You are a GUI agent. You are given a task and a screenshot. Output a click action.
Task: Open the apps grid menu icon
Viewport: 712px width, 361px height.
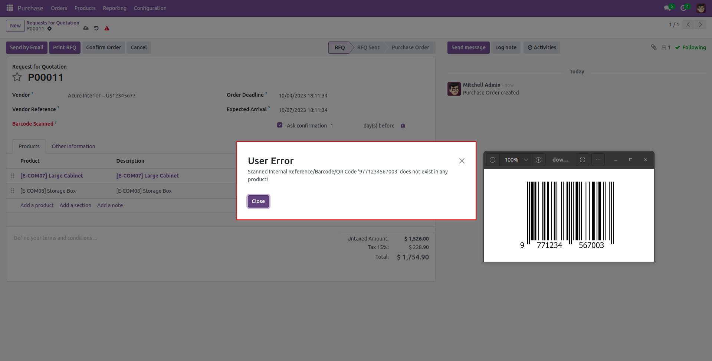pos(10,8)
